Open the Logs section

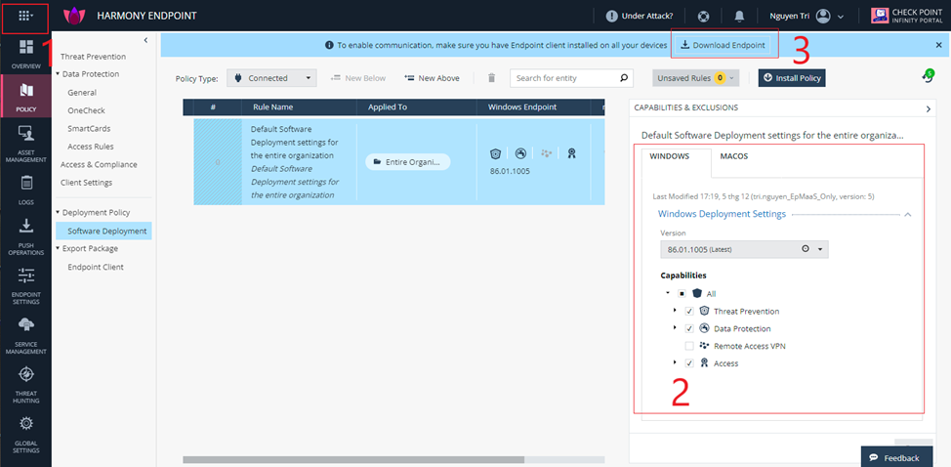tap(26, 190)
